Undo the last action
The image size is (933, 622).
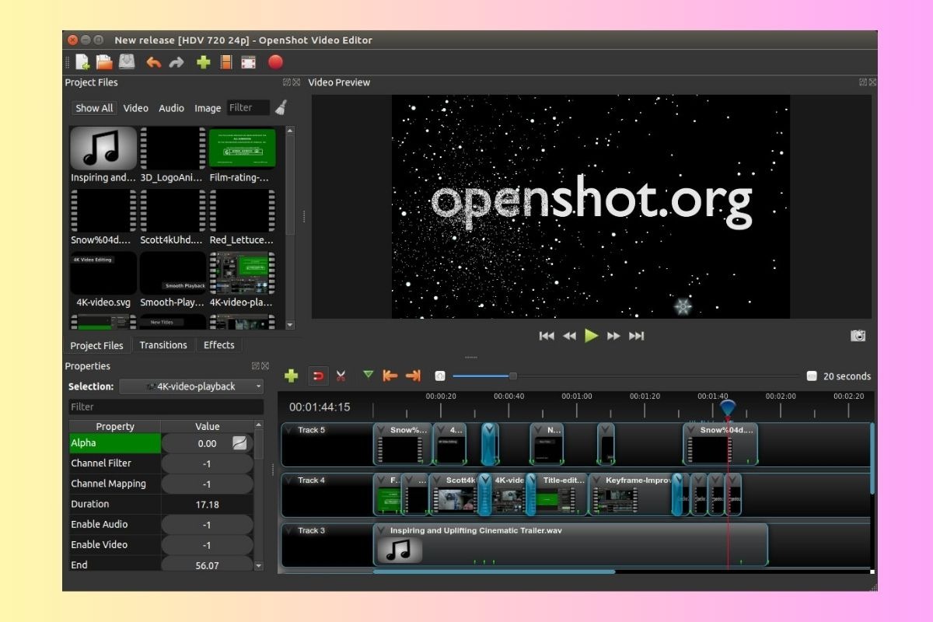coord(154,62)
